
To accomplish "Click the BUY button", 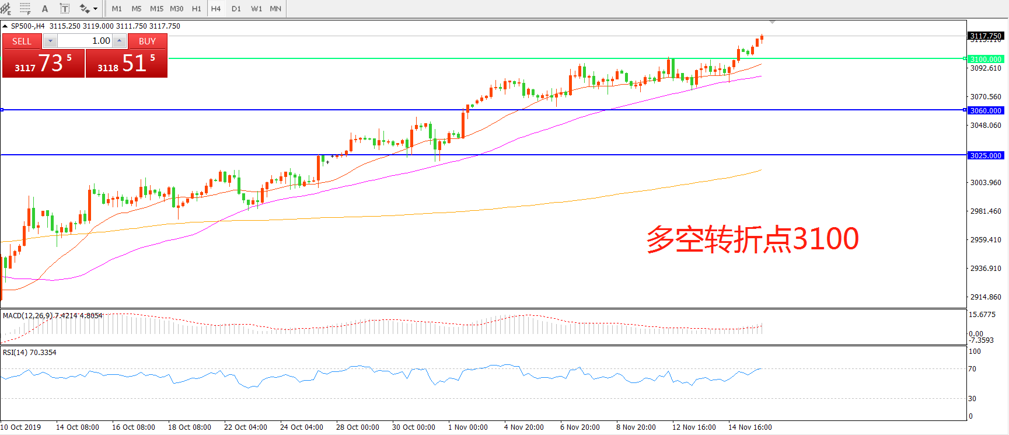I will [147, 41].
